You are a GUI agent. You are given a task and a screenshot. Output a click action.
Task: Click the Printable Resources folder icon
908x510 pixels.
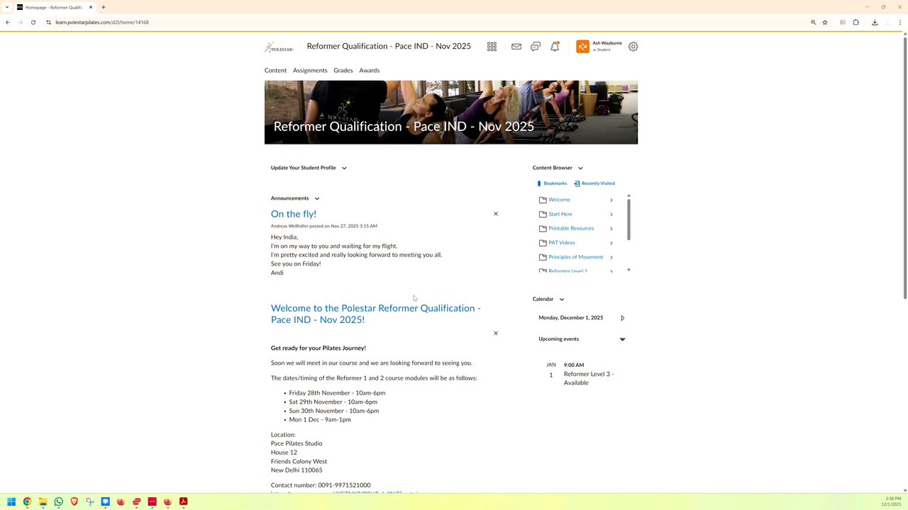[x=543, y=228]
